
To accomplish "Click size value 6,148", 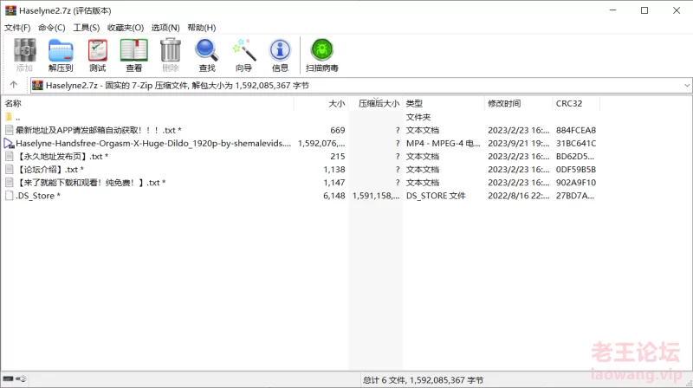I will click(334, 196).
